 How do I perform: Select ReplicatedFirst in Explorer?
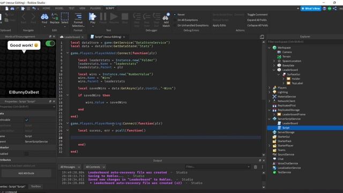286,106
